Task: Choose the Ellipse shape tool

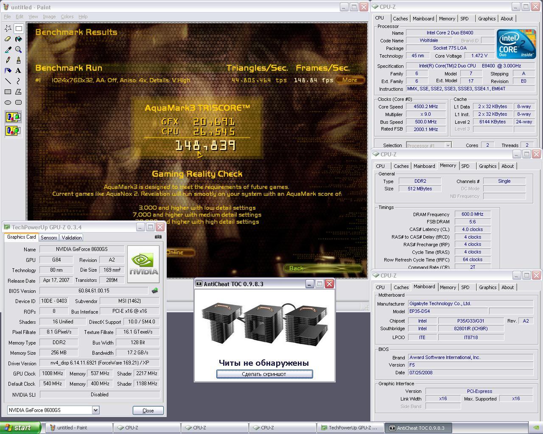Action: (8, 102)
